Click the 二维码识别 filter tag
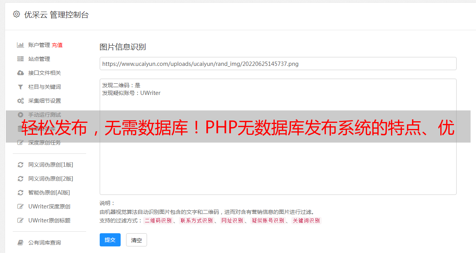This screenshot has width=476, height=253. [x=158, y=220]
